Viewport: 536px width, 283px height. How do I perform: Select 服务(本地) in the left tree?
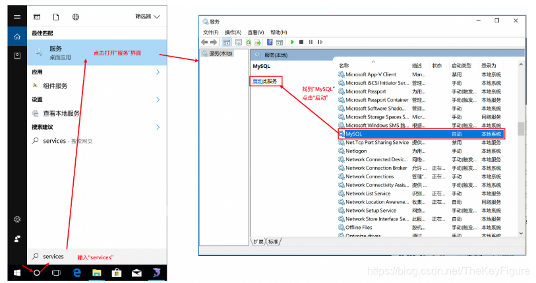(218, 53)
